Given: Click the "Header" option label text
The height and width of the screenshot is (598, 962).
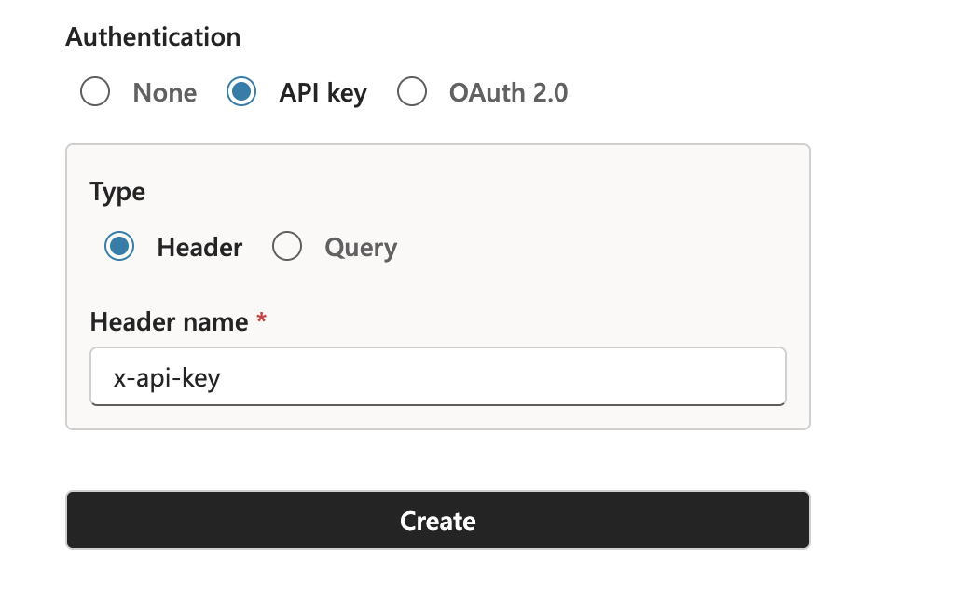Looking at the screenshot, I should [199, 248].
